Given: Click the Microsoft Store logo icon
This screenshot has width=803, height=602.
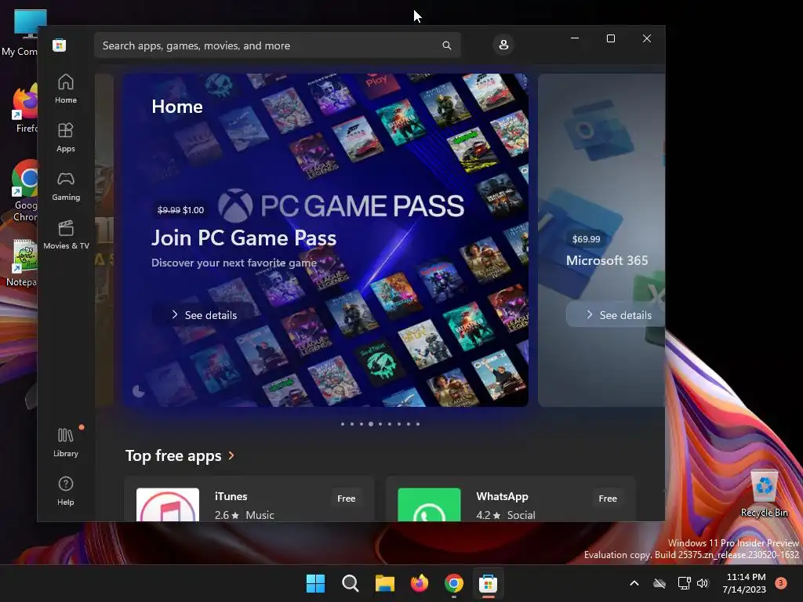Looking at the screenshot, I should pyautogui.click(x=60, y=45).
